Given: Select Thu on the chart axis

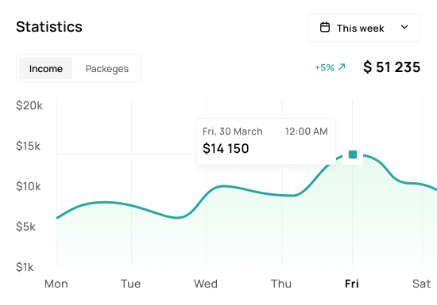Looking at the screenshot, I should pyautogui.click(x=281, y=284).
